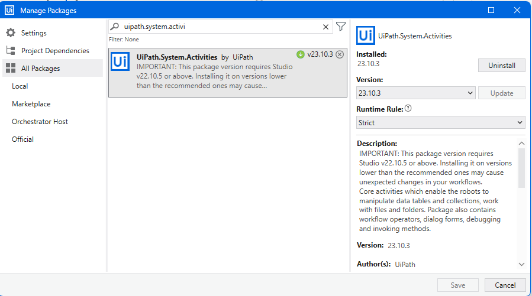The image size is (532, 296).
Task: Click the full description paragraph in details
Action: (436, 191)
